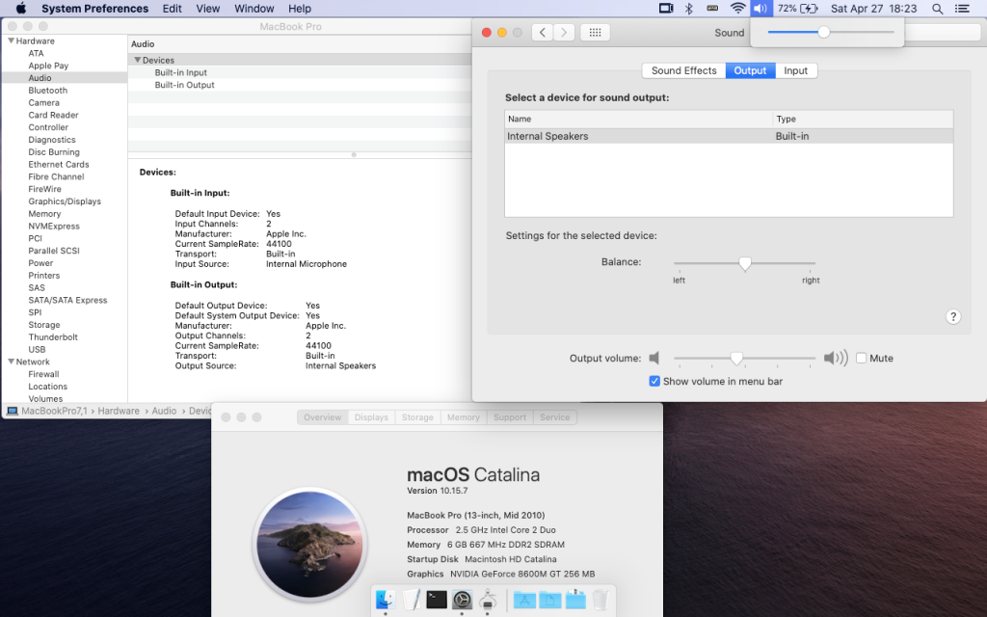The height and width of the screenshot is (617, 987).
Task: Click the help question mark button
Action: coord(953,316)
